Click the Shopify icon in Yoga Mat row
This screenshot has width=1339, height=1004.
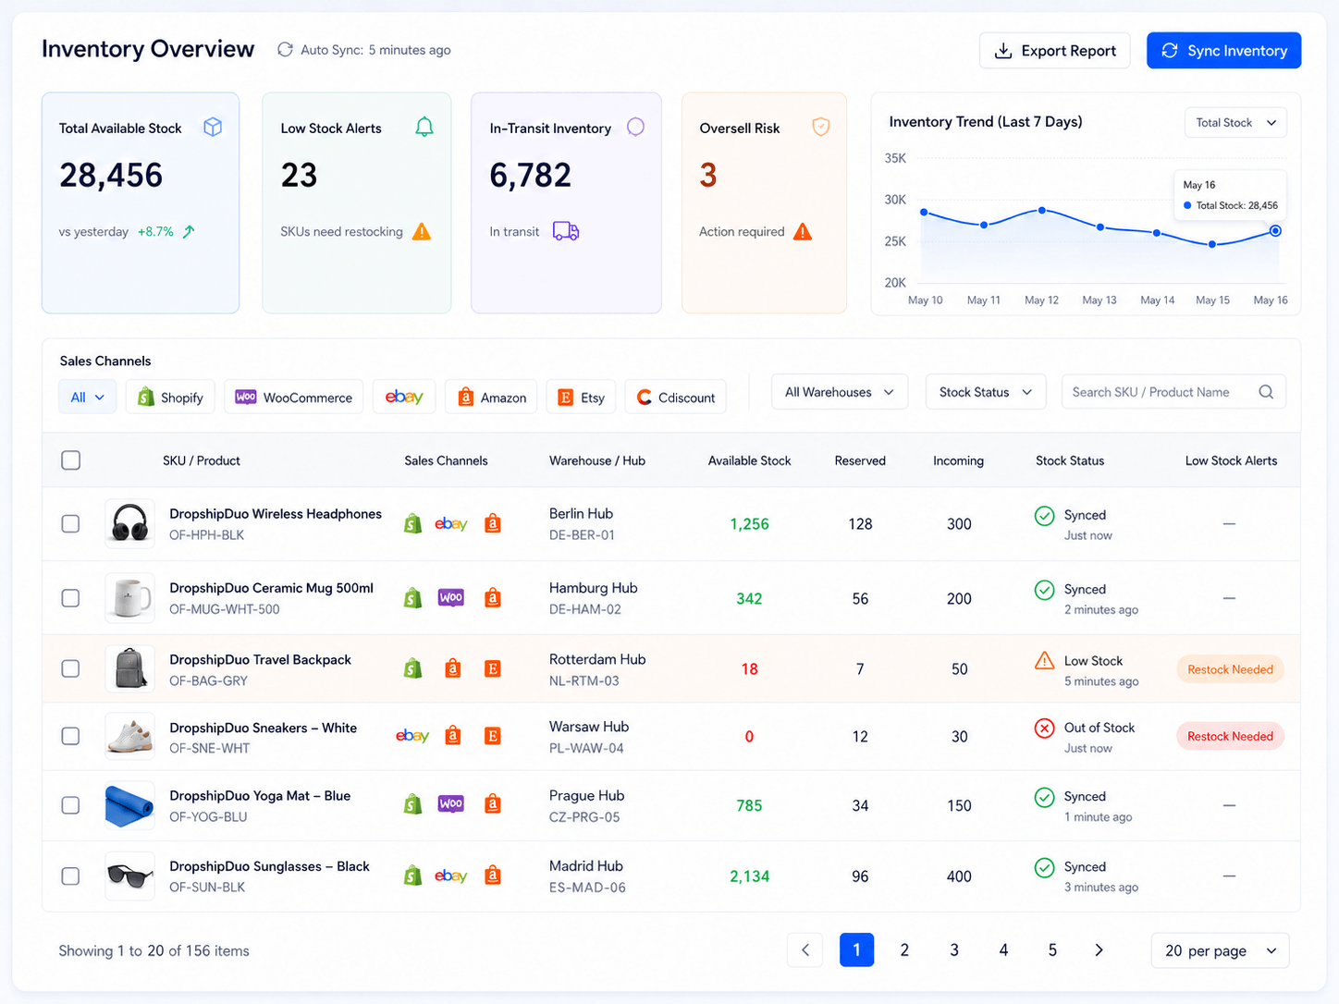point(413,804)
